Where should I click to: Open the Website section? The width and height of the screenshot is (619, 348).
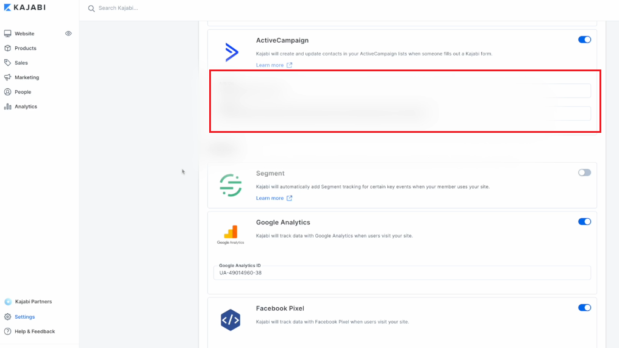[x=24, y=34]
